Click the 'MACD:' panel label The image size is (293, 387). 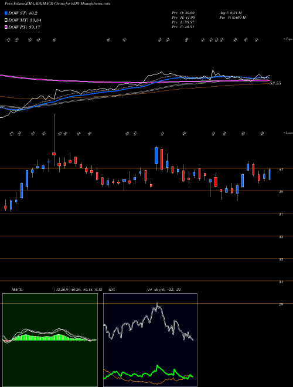tap(17, 290)
